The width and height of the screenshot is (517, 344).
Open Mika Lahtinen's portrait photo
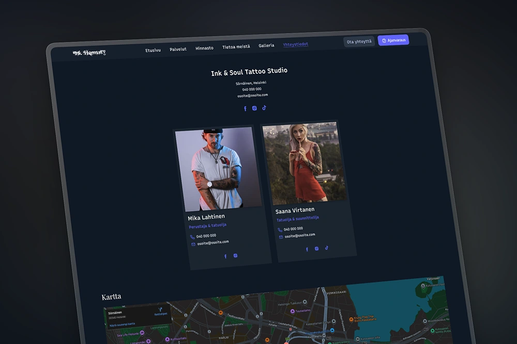point(218,169)
